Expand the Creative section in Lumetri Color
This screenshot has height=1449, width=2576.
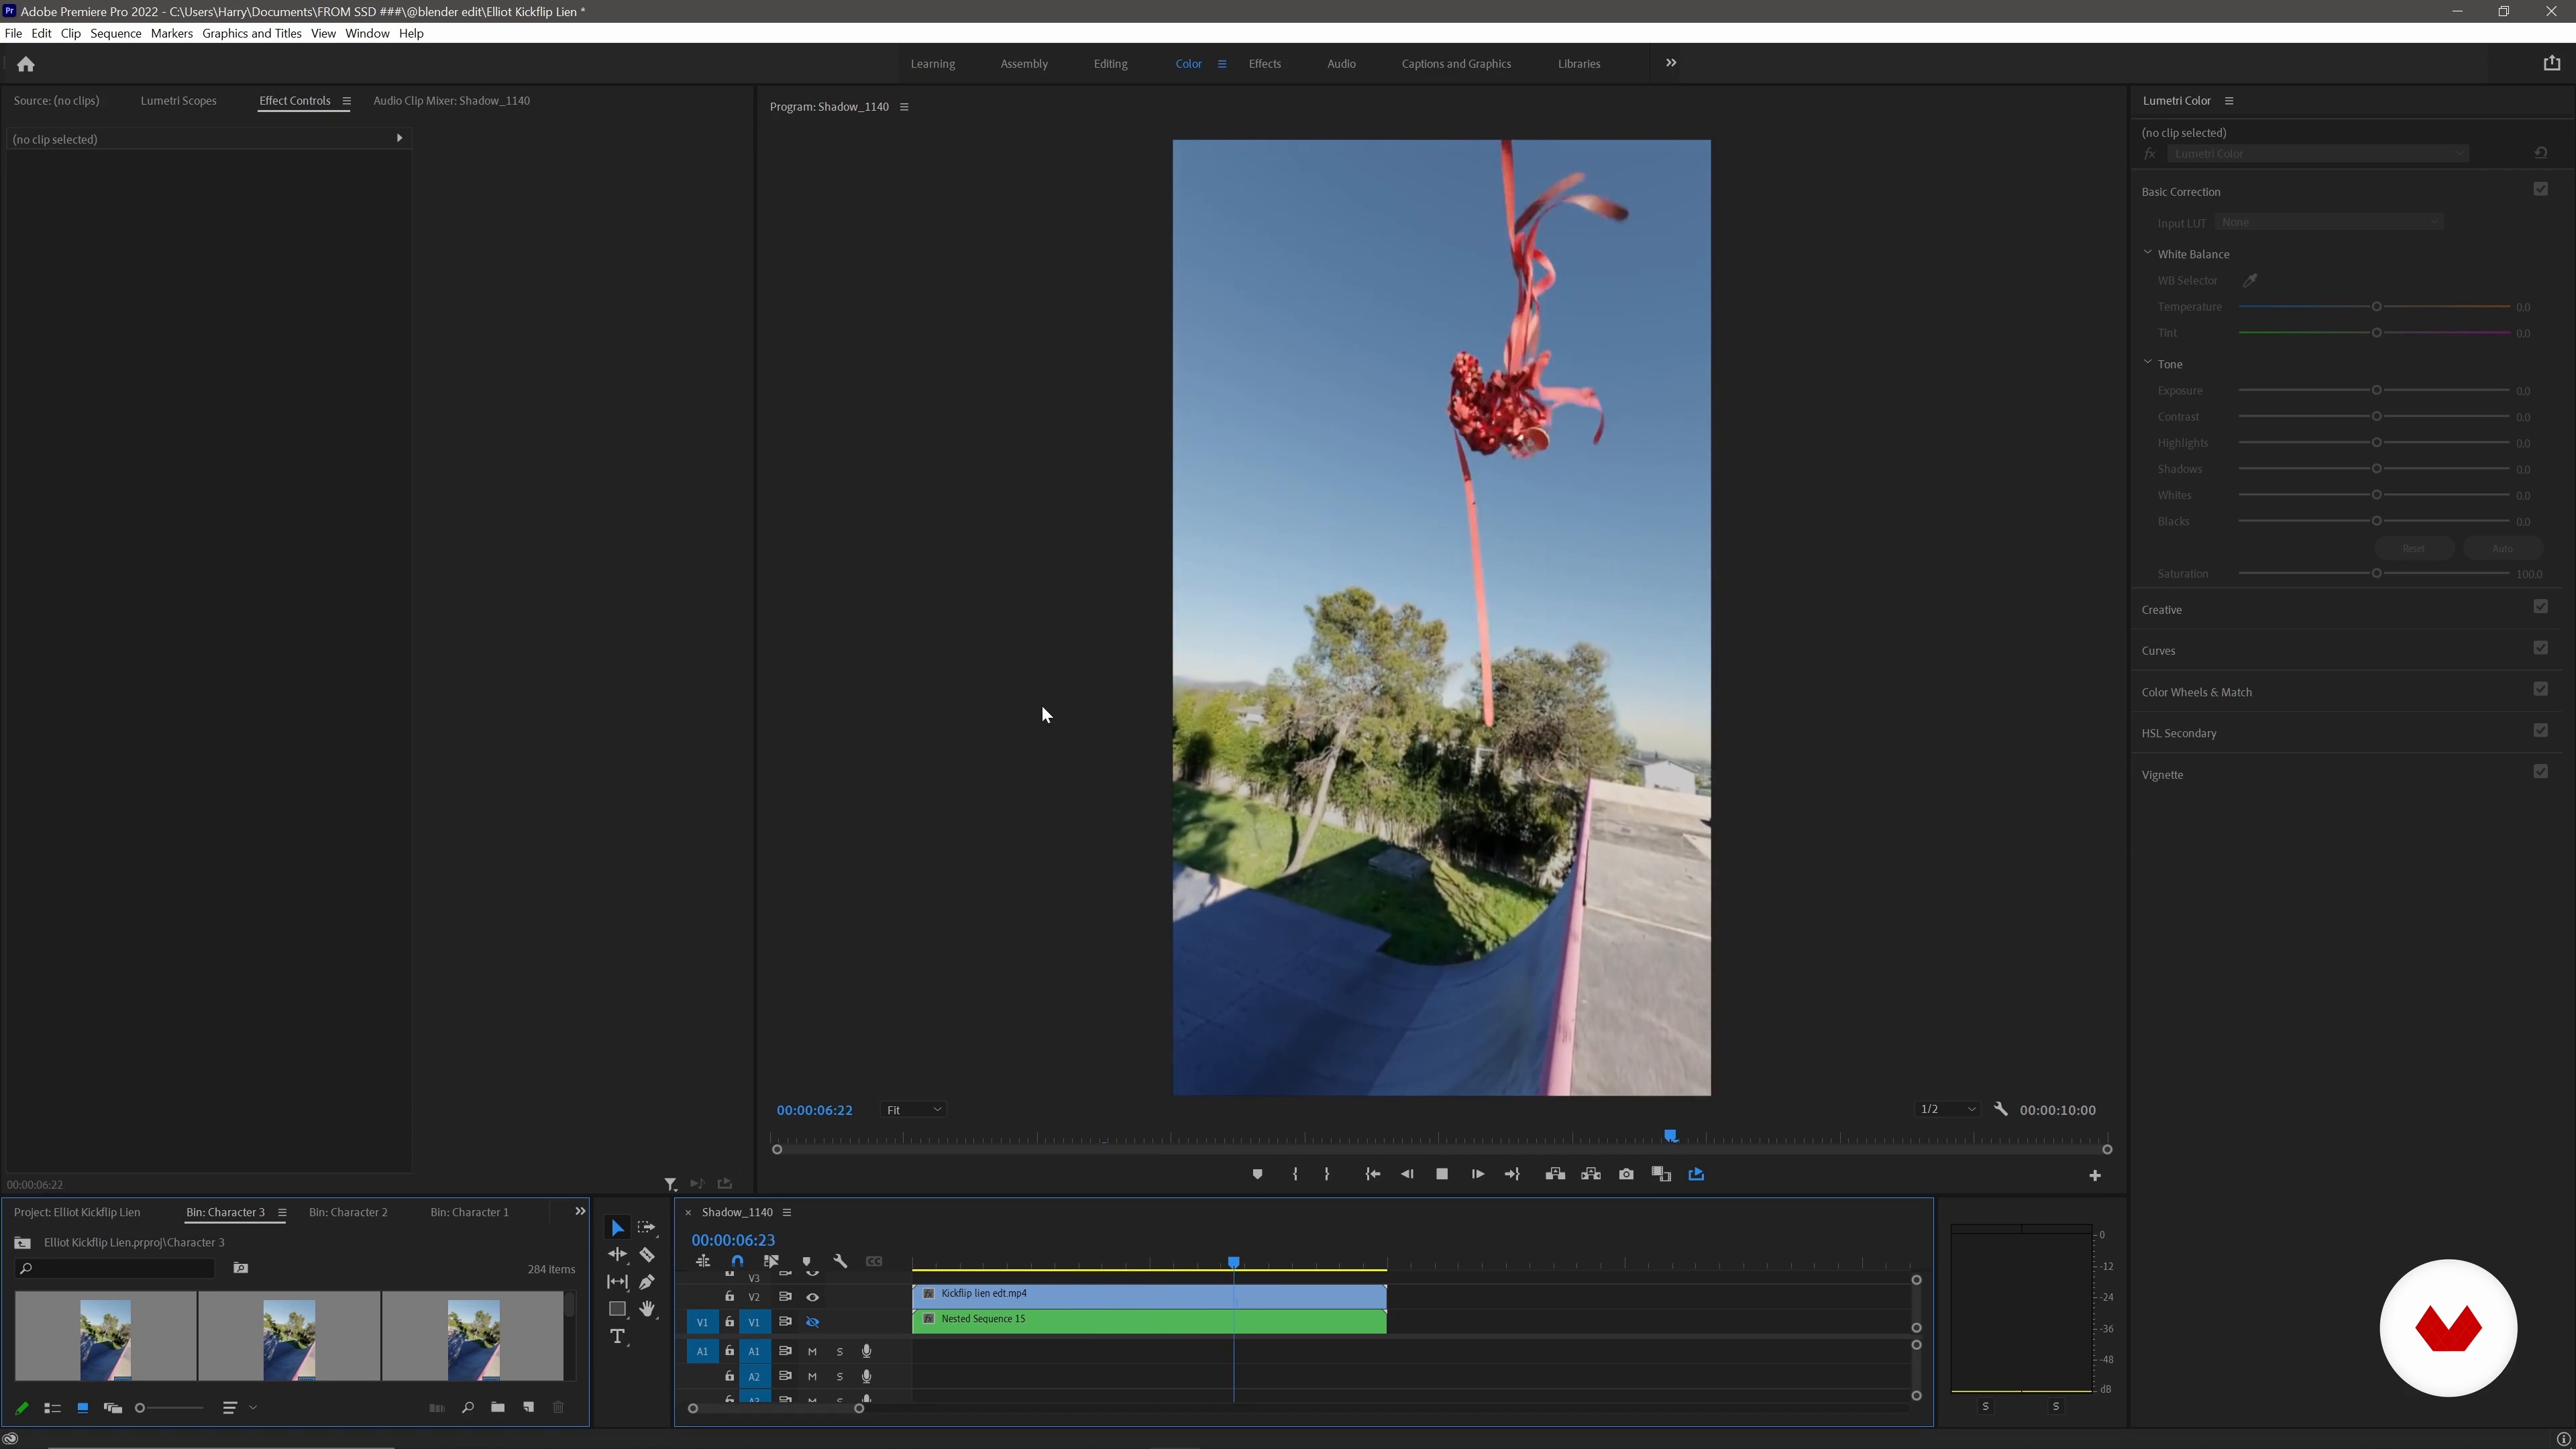(x=2162, y=610)
